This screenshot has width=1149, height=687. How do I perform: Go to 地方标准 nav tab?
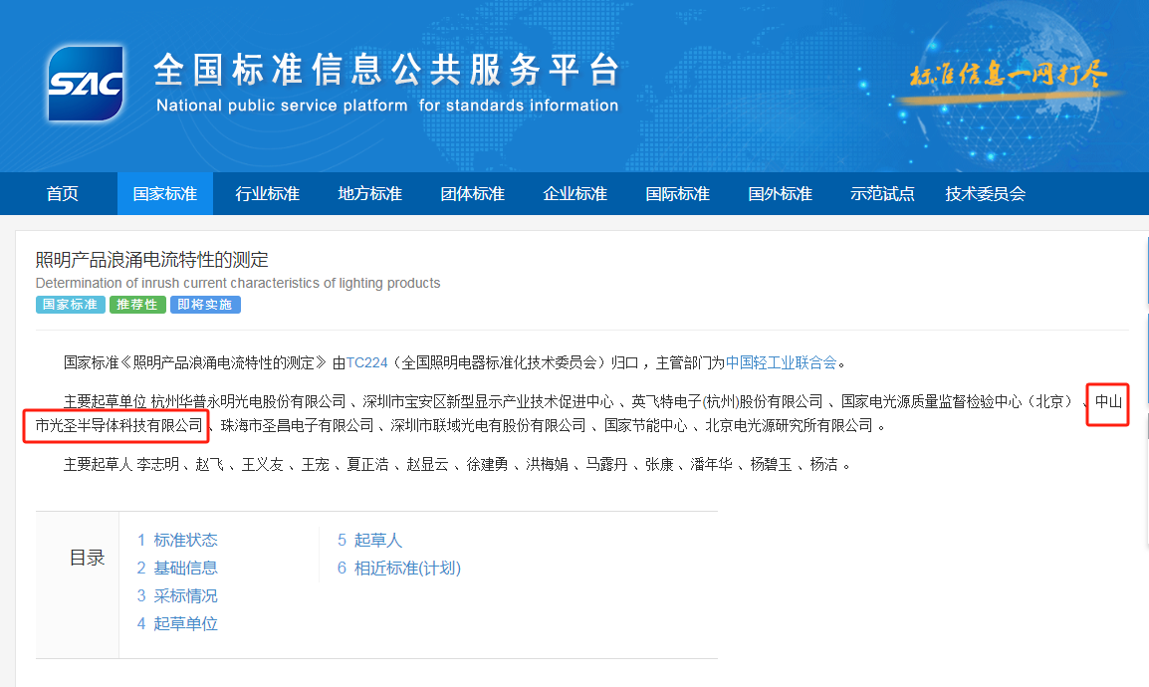click(370, 194)
